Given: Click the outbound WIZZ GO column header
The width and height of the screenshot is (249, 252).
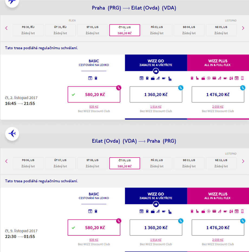Looking at the screenshot, I should [x=156, y=63].
